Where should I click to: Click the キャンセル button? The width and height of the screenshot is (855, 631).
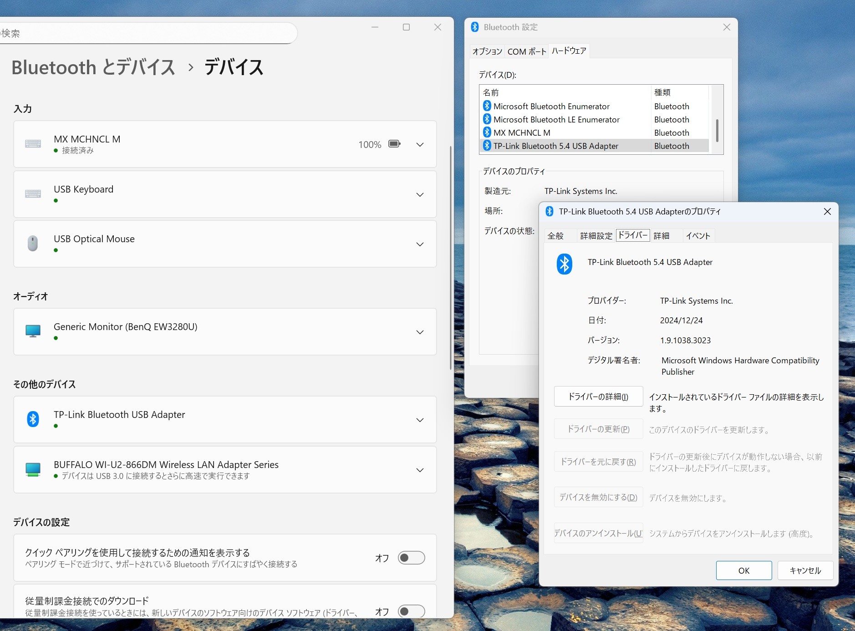pyautogui.click(x=805, y=570)
